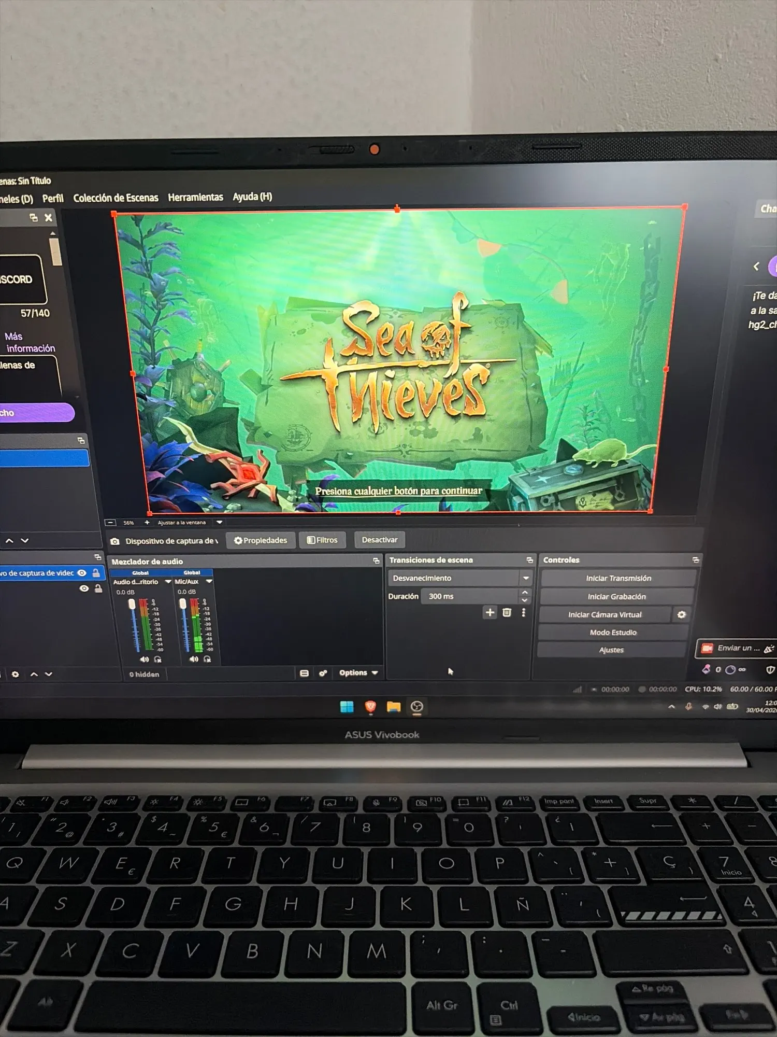Viewport: 777px width, 1037px height.
Task: Move the selected source up
Action: [34, 674]
